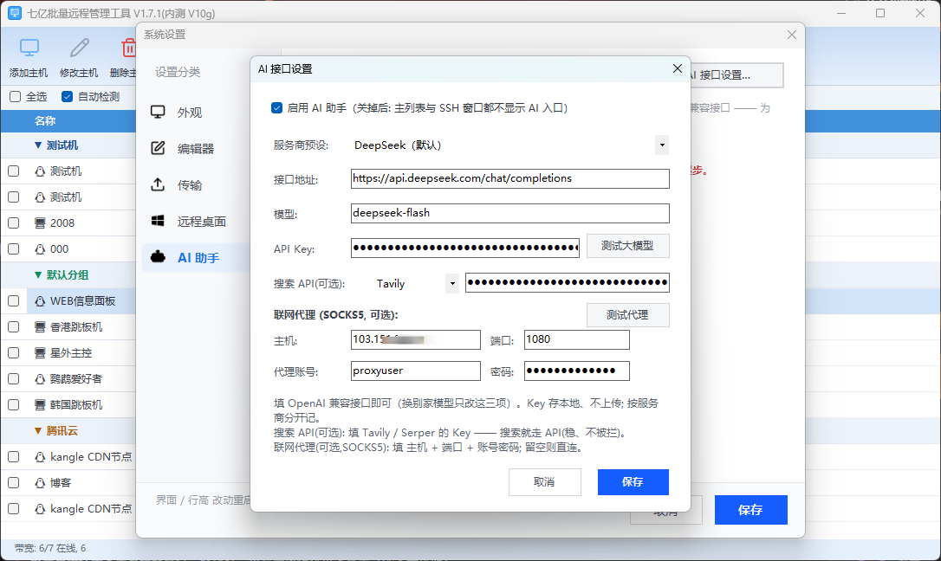
Task: Check the 博客 host checkbox
Action: 13,482
